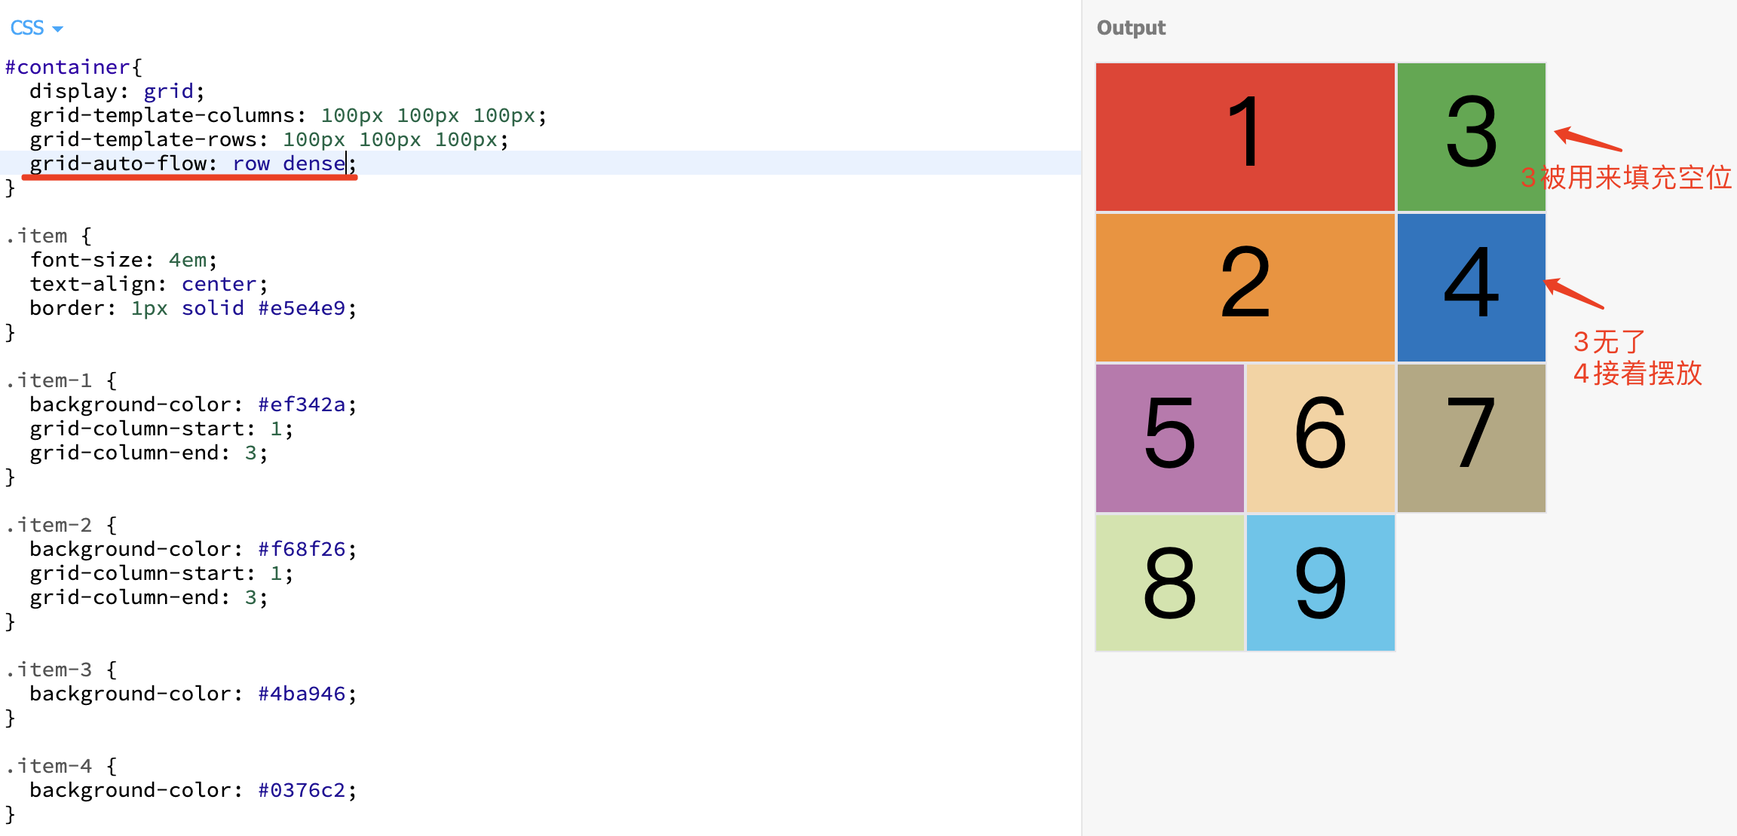Image resolution: width=1737 pixels, height=836 pixels.
Task: Click the sky blue cell numbered 9
Action: 1320,582
